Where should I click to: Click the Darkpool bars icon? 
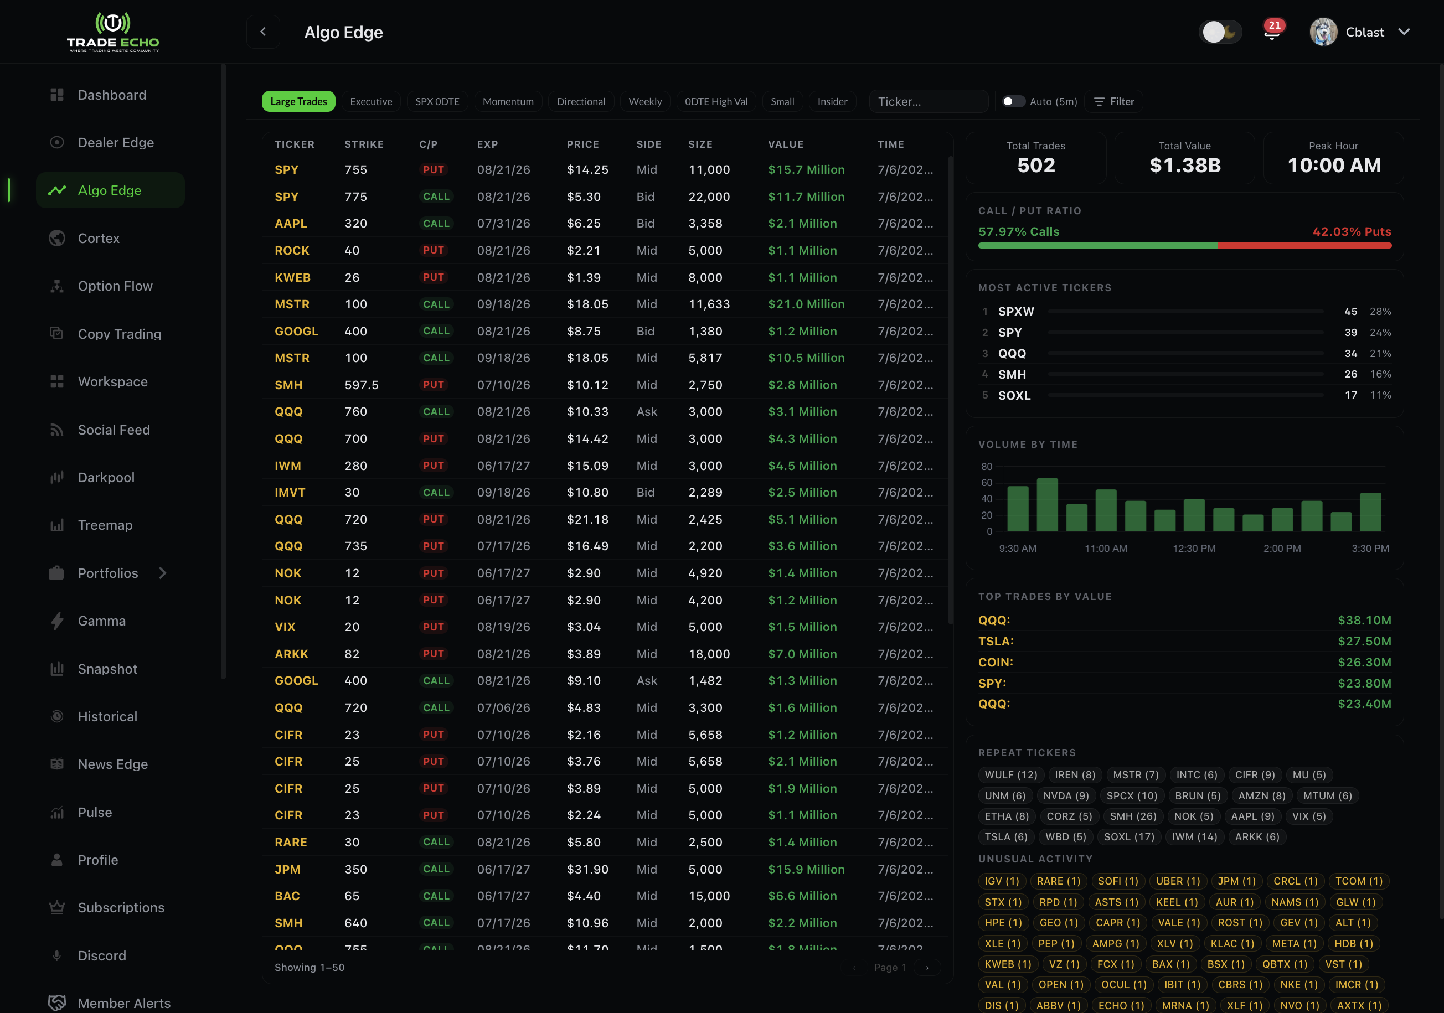[56, 477]
